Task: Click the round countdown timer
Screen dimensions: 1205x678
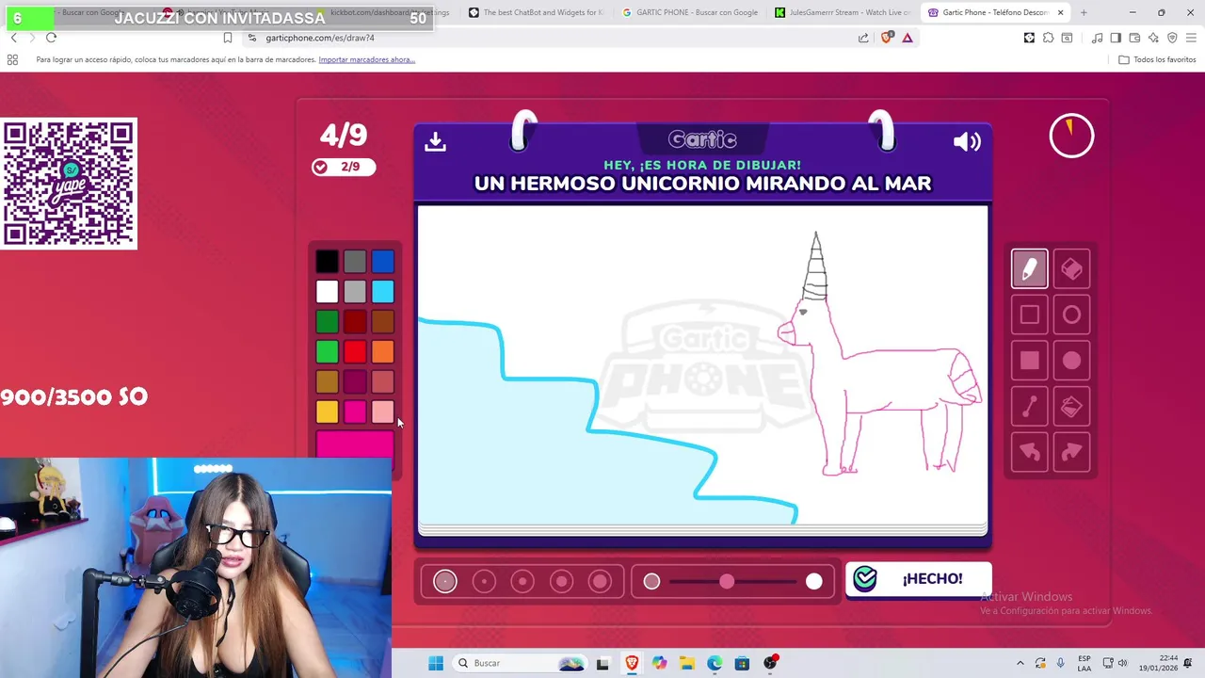Action: click(x=1071, y=137)
